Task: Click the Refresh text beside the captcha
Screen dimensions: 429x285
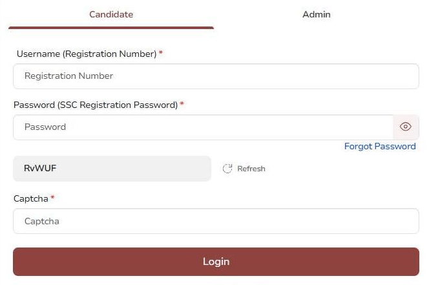Action: click(251, 169)
